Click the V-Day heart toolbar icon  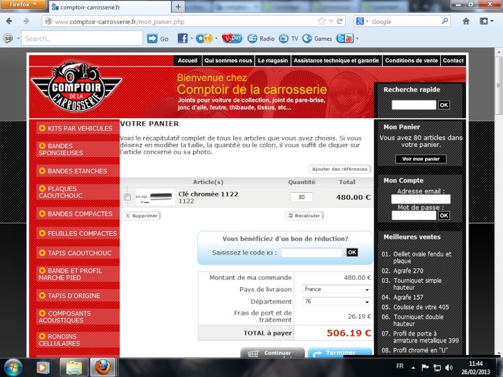point(232,38)
